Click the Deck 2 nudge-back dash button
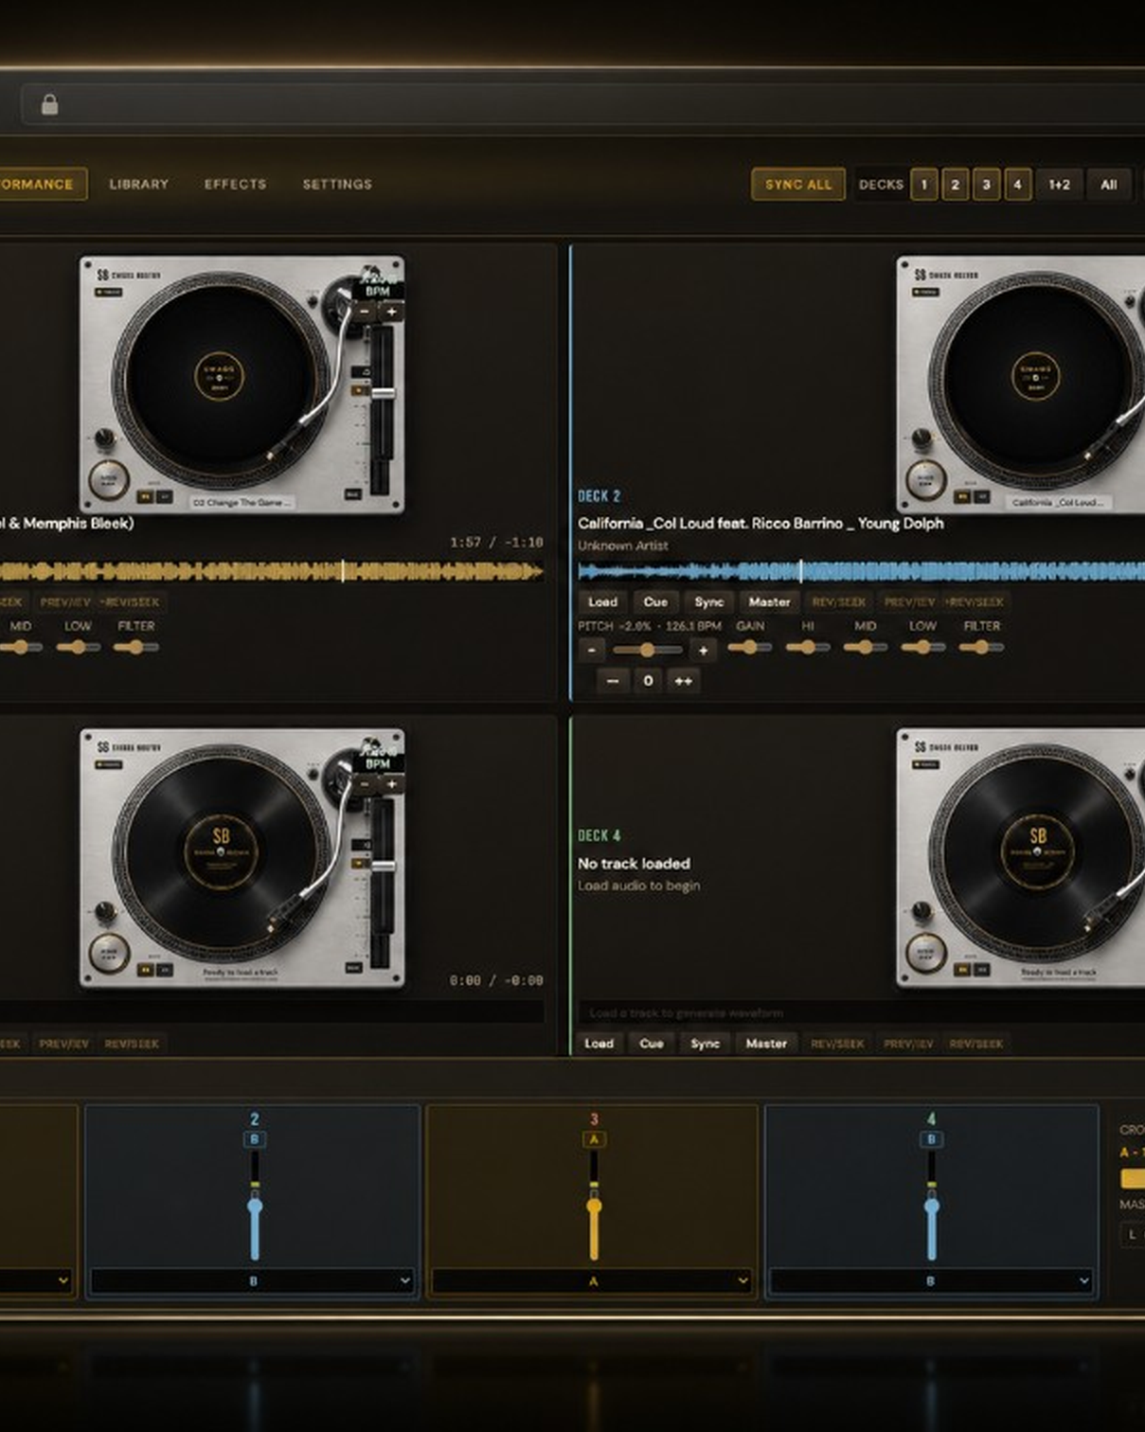The height and width of the screenshot is (1432, 1145). (x=613, y=681)
